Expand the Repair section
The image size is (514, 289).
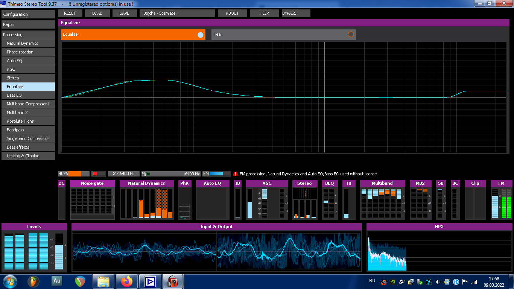click(28, 24)
